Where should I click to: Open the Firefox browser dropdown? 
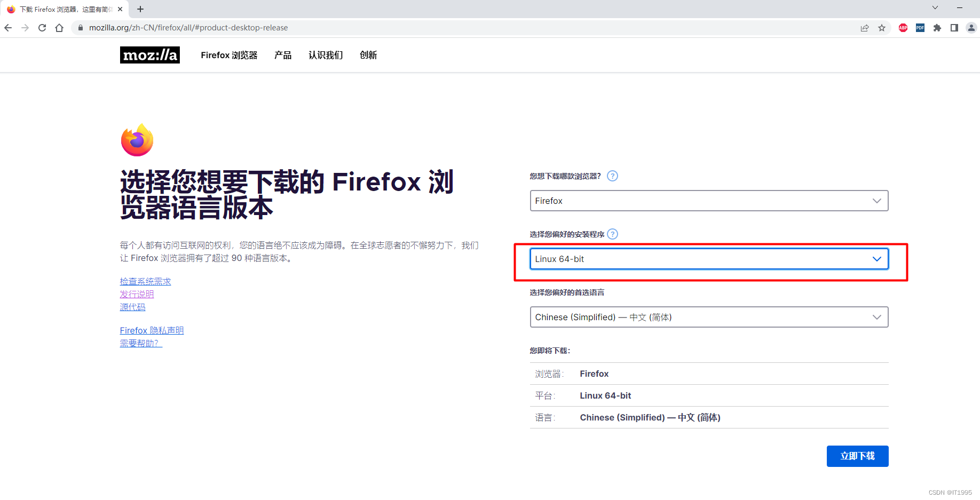[709, 201]
